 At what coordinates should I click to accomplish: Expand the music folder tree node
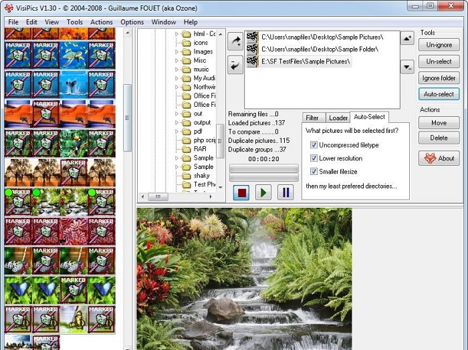(177, 69)
